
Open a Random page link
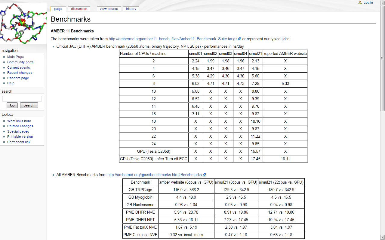[18, 78]
